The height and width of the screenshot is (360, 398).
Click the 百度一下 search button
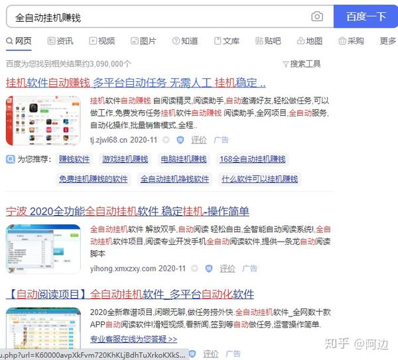(x=365, y=17)
